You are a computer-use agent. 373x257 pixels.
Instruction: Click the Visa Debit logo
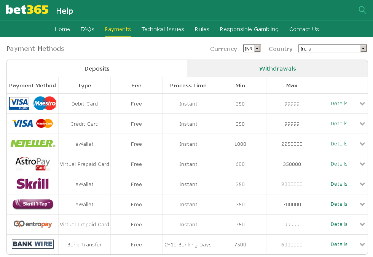tap(19, 104)
